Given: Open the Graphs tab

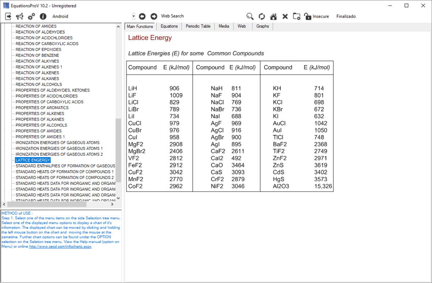Looking at the screenshot, I should 262,26.
